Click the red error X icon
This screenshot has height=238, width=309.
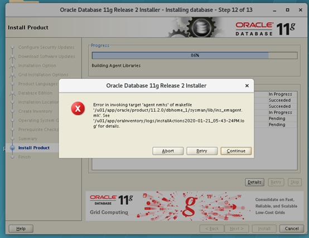pyautogui.click(x=78, y=108)
